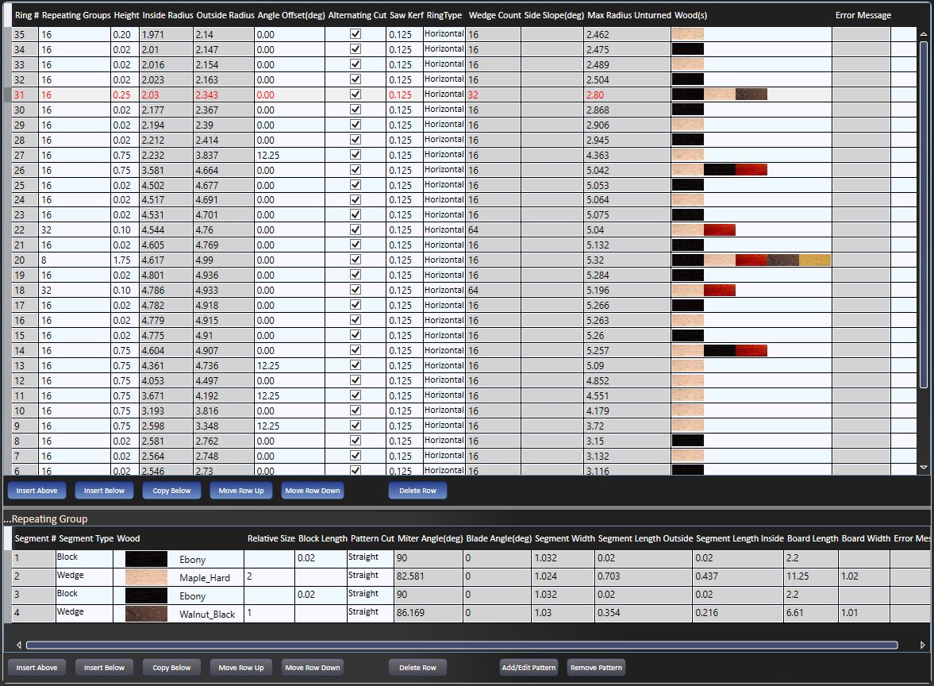Screen dimensions: 934x686
Task: Open RingType dropdown for ring 31
Action: click(444, 94)
